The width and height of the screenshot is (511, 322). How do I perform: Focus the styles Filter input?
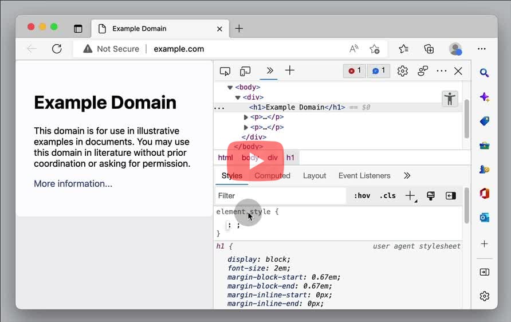pyautogui.click(x=280, y=195)
